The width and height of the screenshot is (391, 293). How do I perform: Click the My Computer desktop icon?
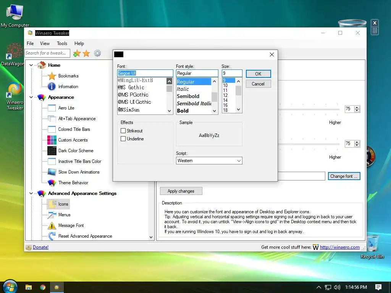[x=15, y=13]
